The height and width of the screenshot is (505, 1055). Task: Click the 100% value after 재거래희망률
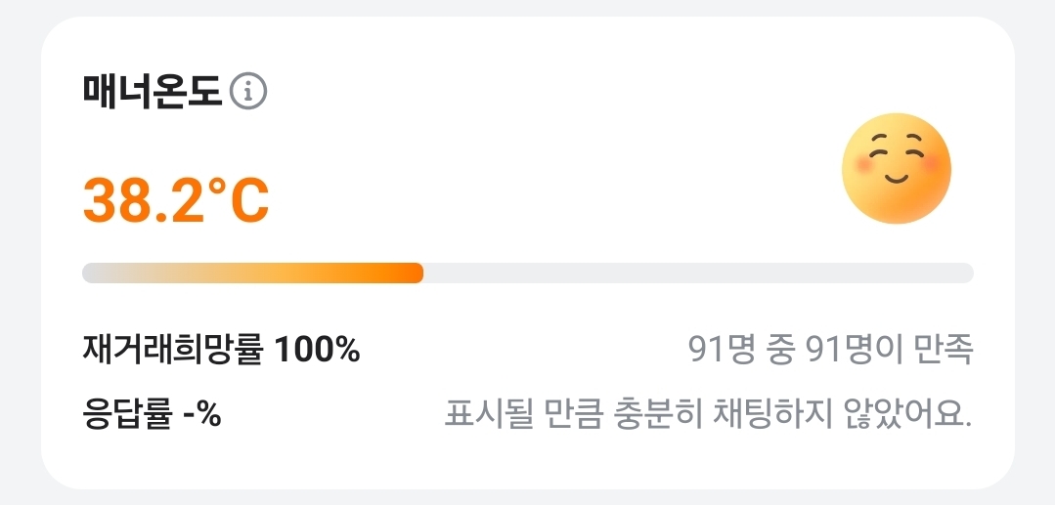[x=318, y=349]
